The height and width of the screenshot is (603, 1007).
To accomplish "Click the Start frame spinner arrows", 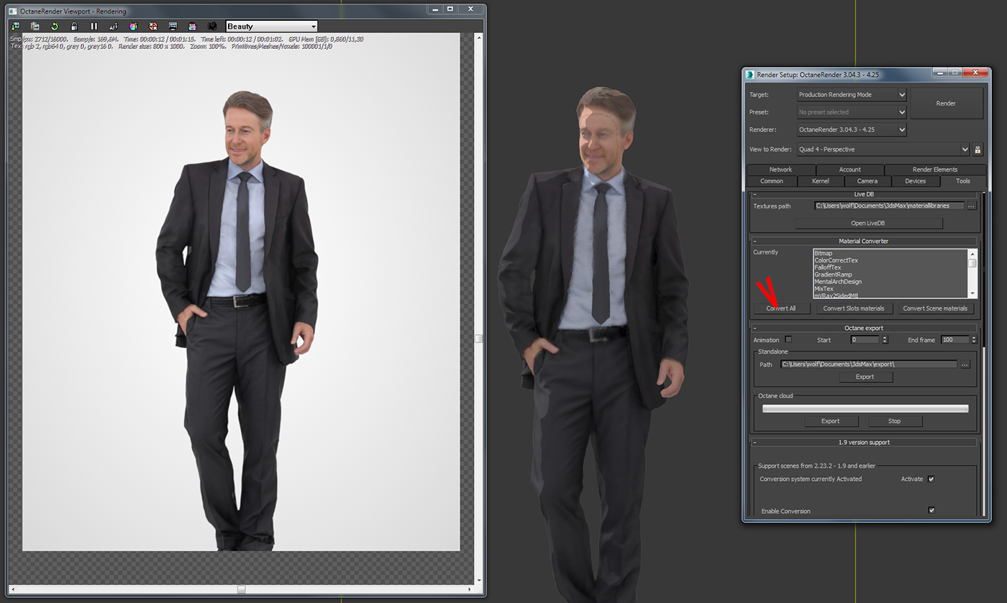I will (885, 340).
